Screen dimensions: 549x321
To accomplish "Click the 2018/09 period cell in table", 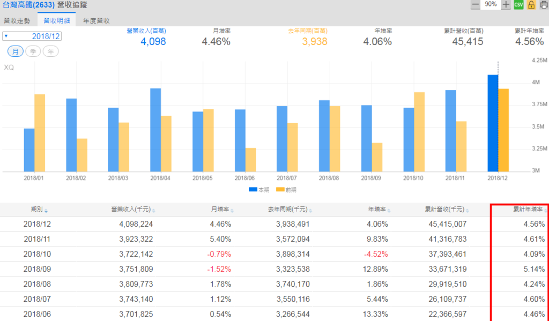I will click(37, 269).
